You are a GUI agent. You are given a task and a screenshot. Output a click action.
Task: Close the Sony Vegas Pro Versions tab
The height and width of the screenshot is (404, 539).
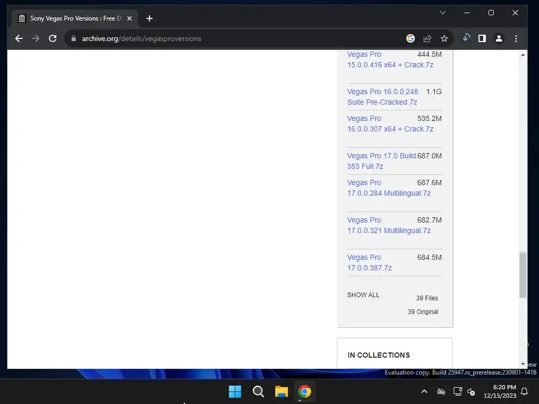[129, 18]
